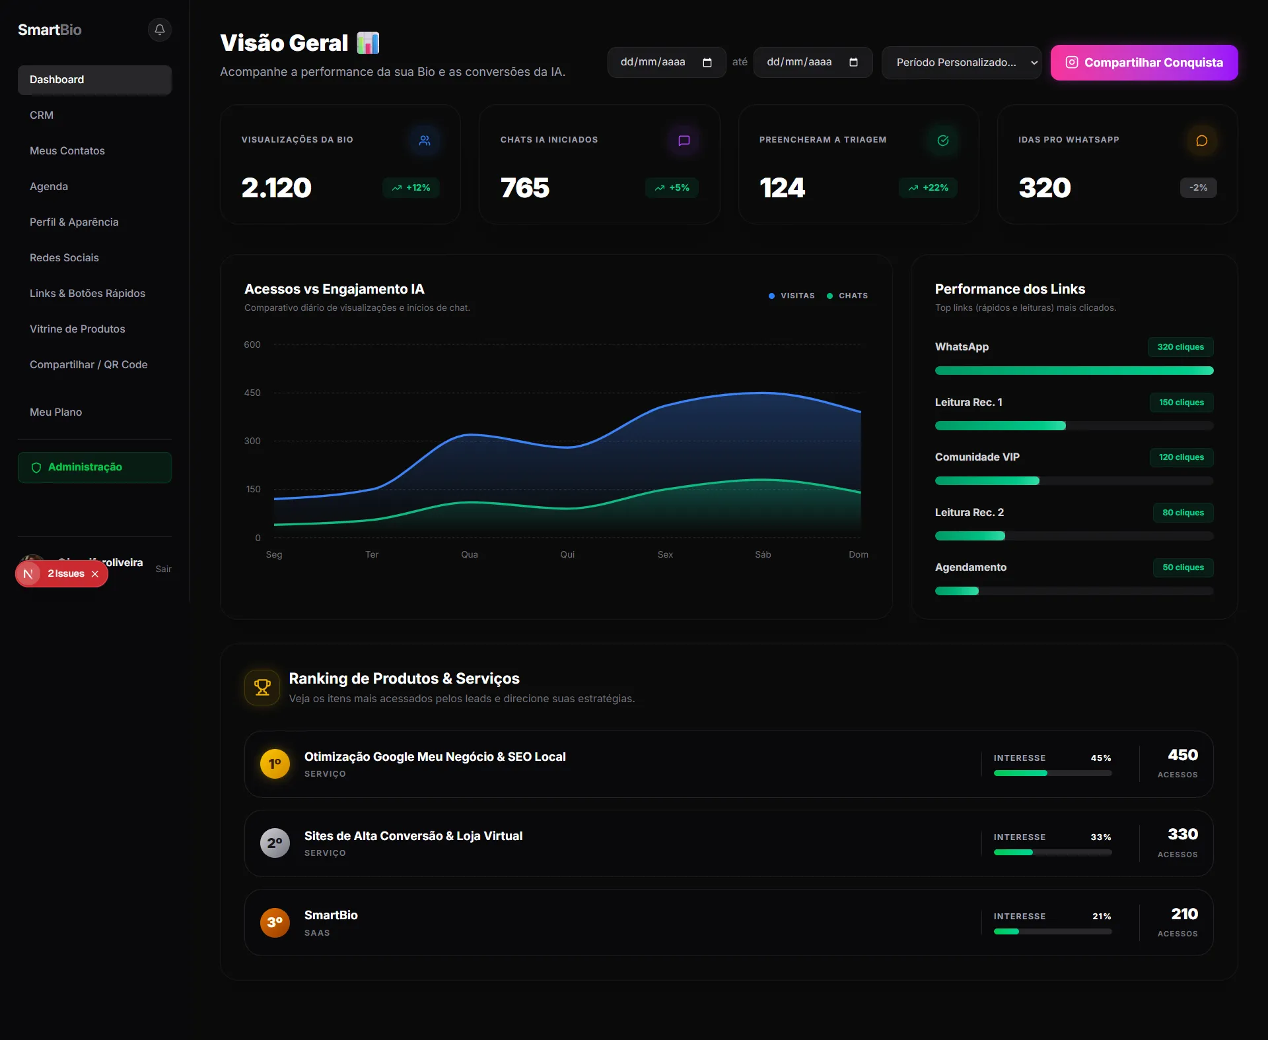Open Redes Sociais page
The width and height of the screenshot is (1268, 1040).
[x=94, y=258]
